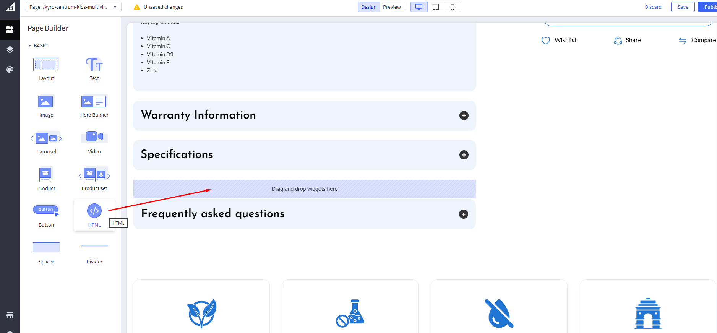Click the Discard link
Viewport: 717px width, 333px height.
[x=653, y=7]
